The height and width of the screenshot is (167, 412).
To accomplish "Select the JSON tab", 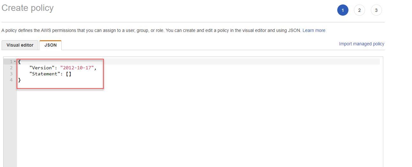I will (x=50, y=45).
